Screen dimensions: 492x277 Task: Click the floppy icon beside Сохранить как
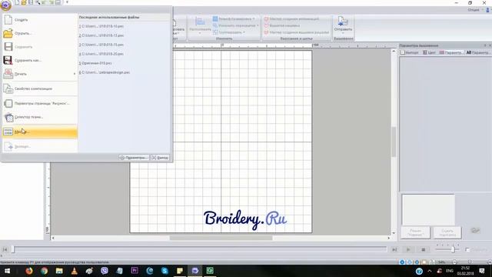(x=8, y=60)
